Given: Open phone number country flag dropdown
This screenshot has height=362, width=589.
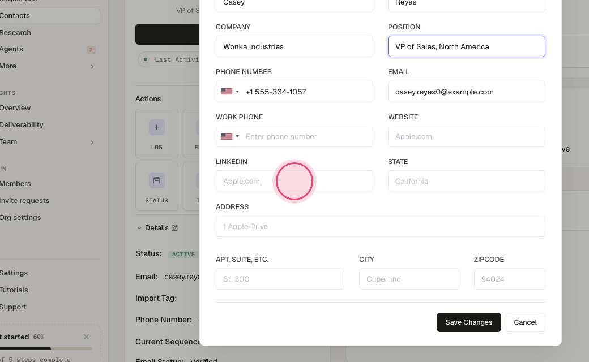Looking at the screenshot, I should 230,92.
